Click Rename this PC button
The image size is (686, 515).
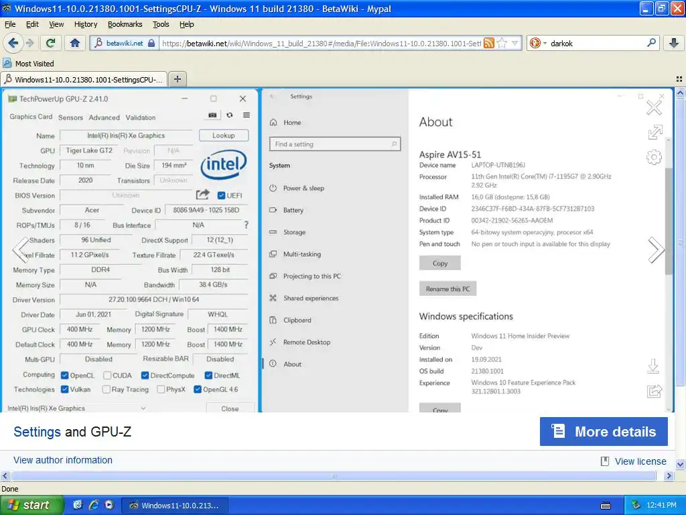point(448,288)
